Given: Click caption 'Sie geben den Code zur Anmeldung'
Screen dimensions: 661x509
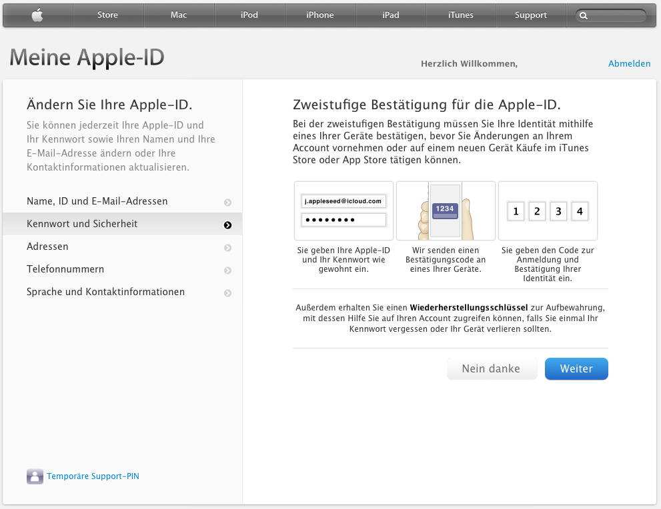Looking at the screenshot, I should coord(548,264).
